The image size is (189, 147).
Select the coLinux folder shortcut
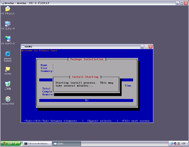[x=8, y=71]
